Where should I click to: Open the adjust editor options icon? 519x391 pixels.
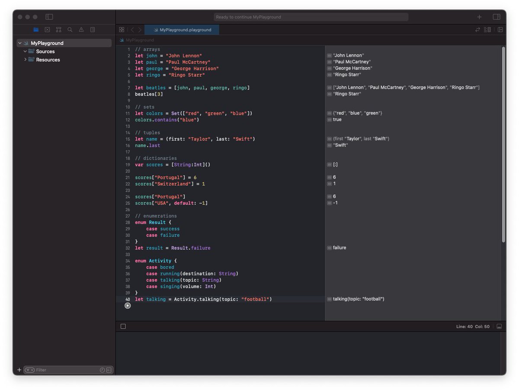[x=489, y=29]
